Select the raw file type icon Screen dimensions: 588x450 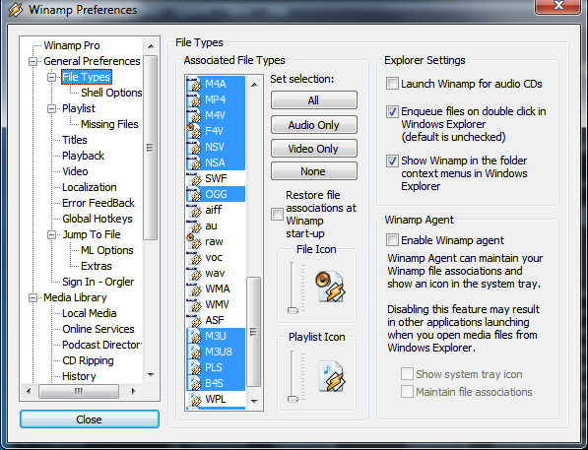(194, 241)
